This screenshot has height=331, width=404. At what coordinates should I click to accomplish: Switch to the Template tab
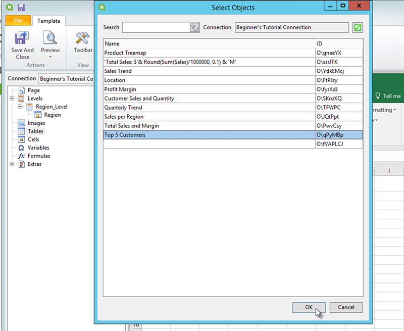coord(48,21)
